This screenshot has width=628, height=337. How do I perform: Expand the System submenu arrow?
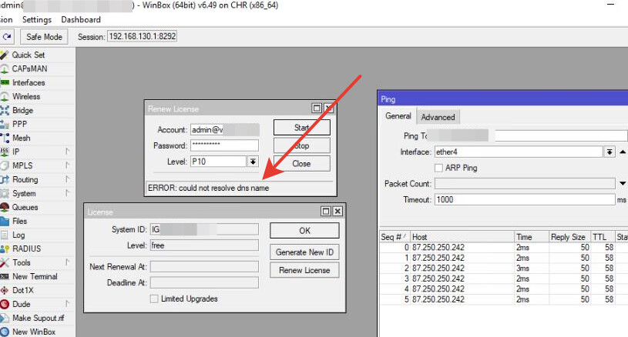67,193
